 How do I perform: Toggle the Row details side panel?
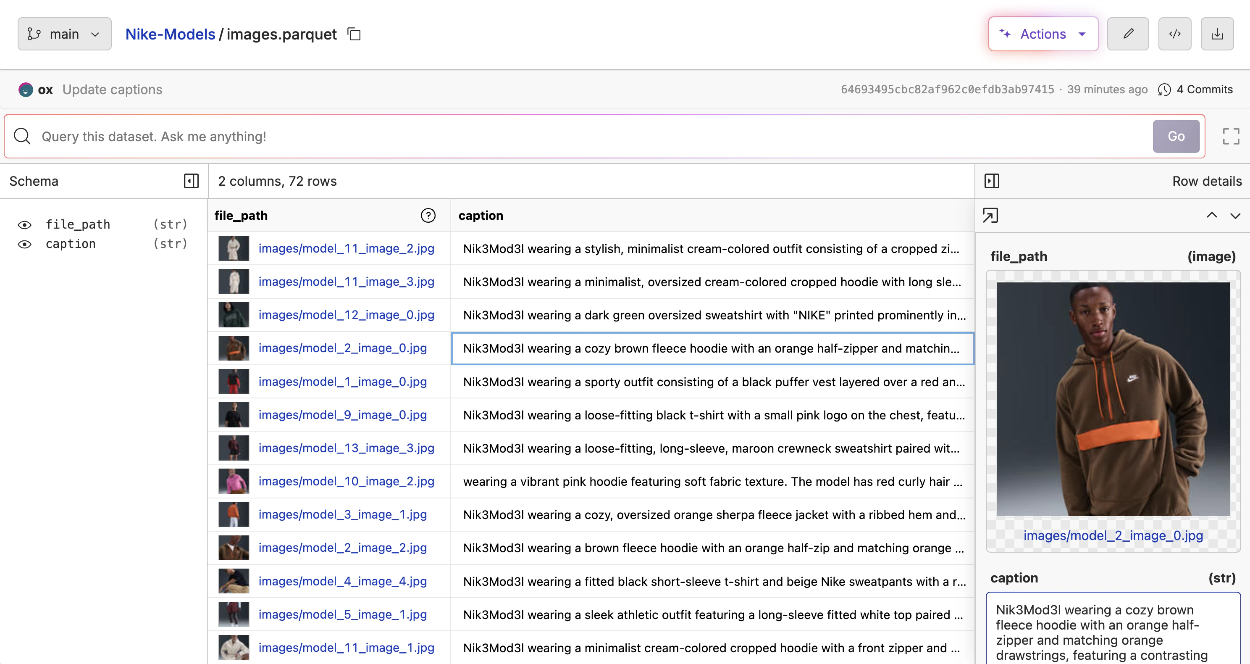[x=992, y=181]
